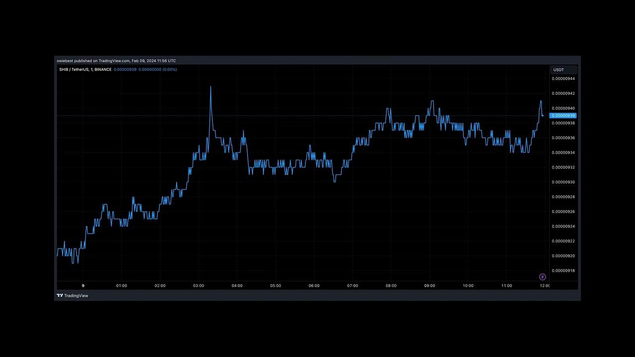Click the 06:00 time axis label
This screenshot has width=635, height=357.
pyautogui.click(x=314, y=286)
